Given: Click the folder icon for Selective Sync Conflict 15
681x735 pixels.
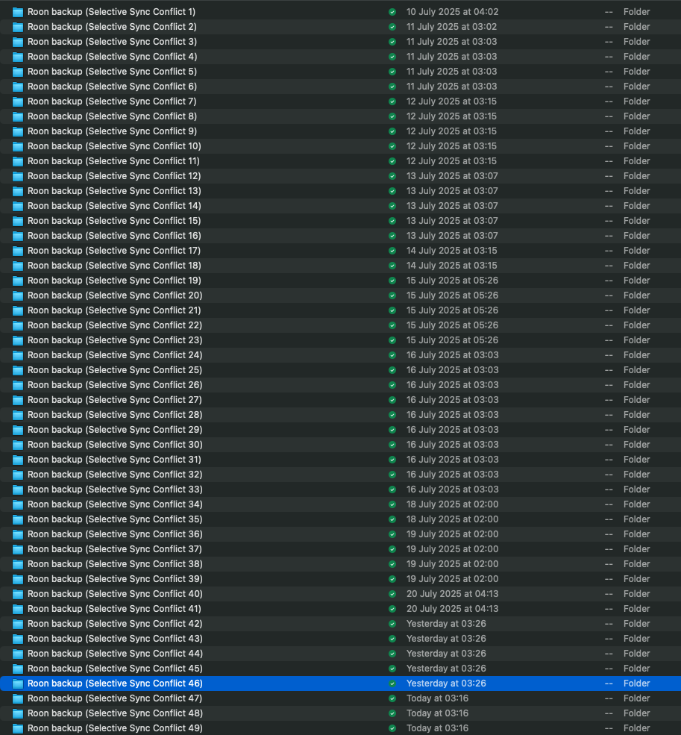Looking at the screenshot, I should tap(18, 222).
